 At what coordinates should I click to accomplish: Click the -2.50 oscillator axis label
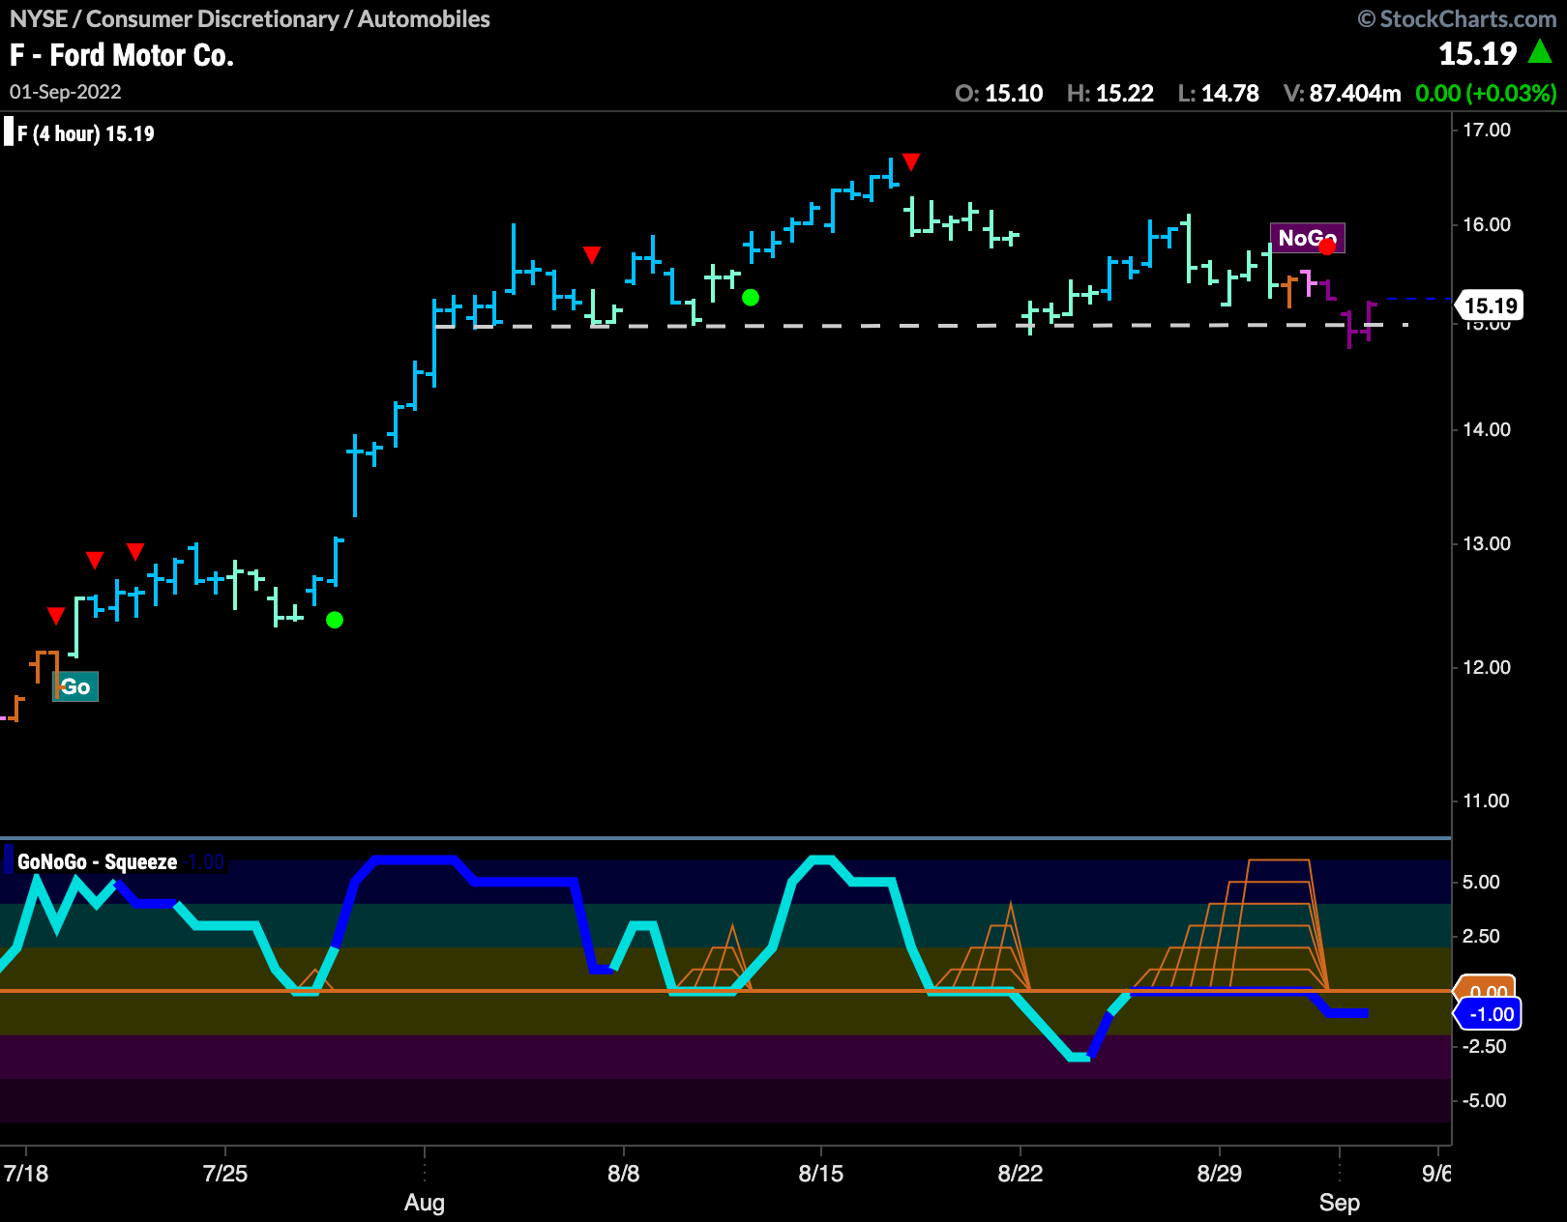1484,1046
